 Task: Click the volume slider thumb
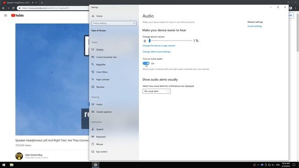(149, 41)
